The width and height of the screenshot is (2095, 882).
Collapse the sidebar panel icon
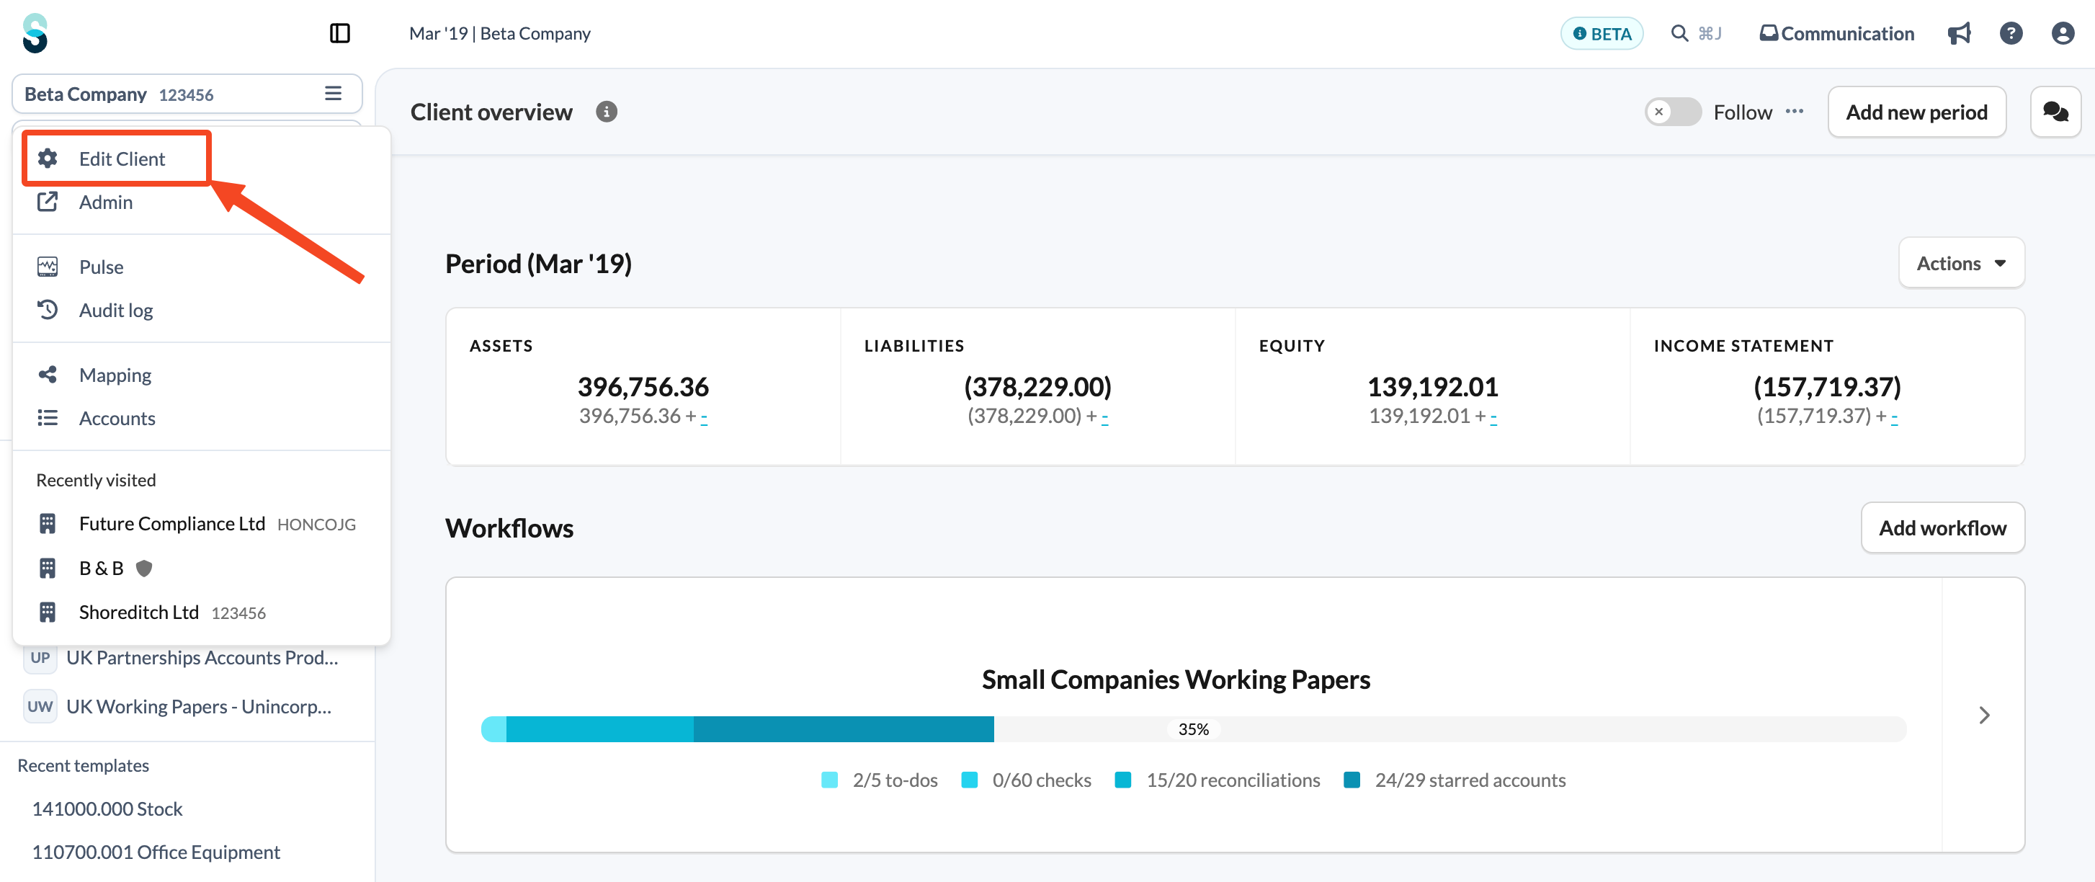339,33
